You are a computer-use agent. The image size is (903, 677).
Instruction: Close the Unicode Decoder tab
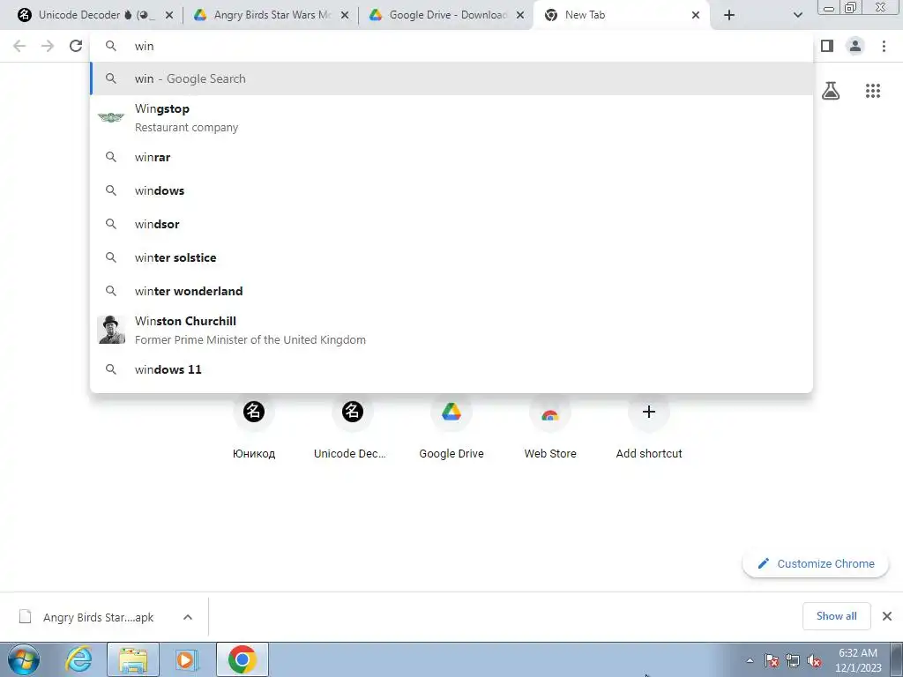tap(169, 15)
